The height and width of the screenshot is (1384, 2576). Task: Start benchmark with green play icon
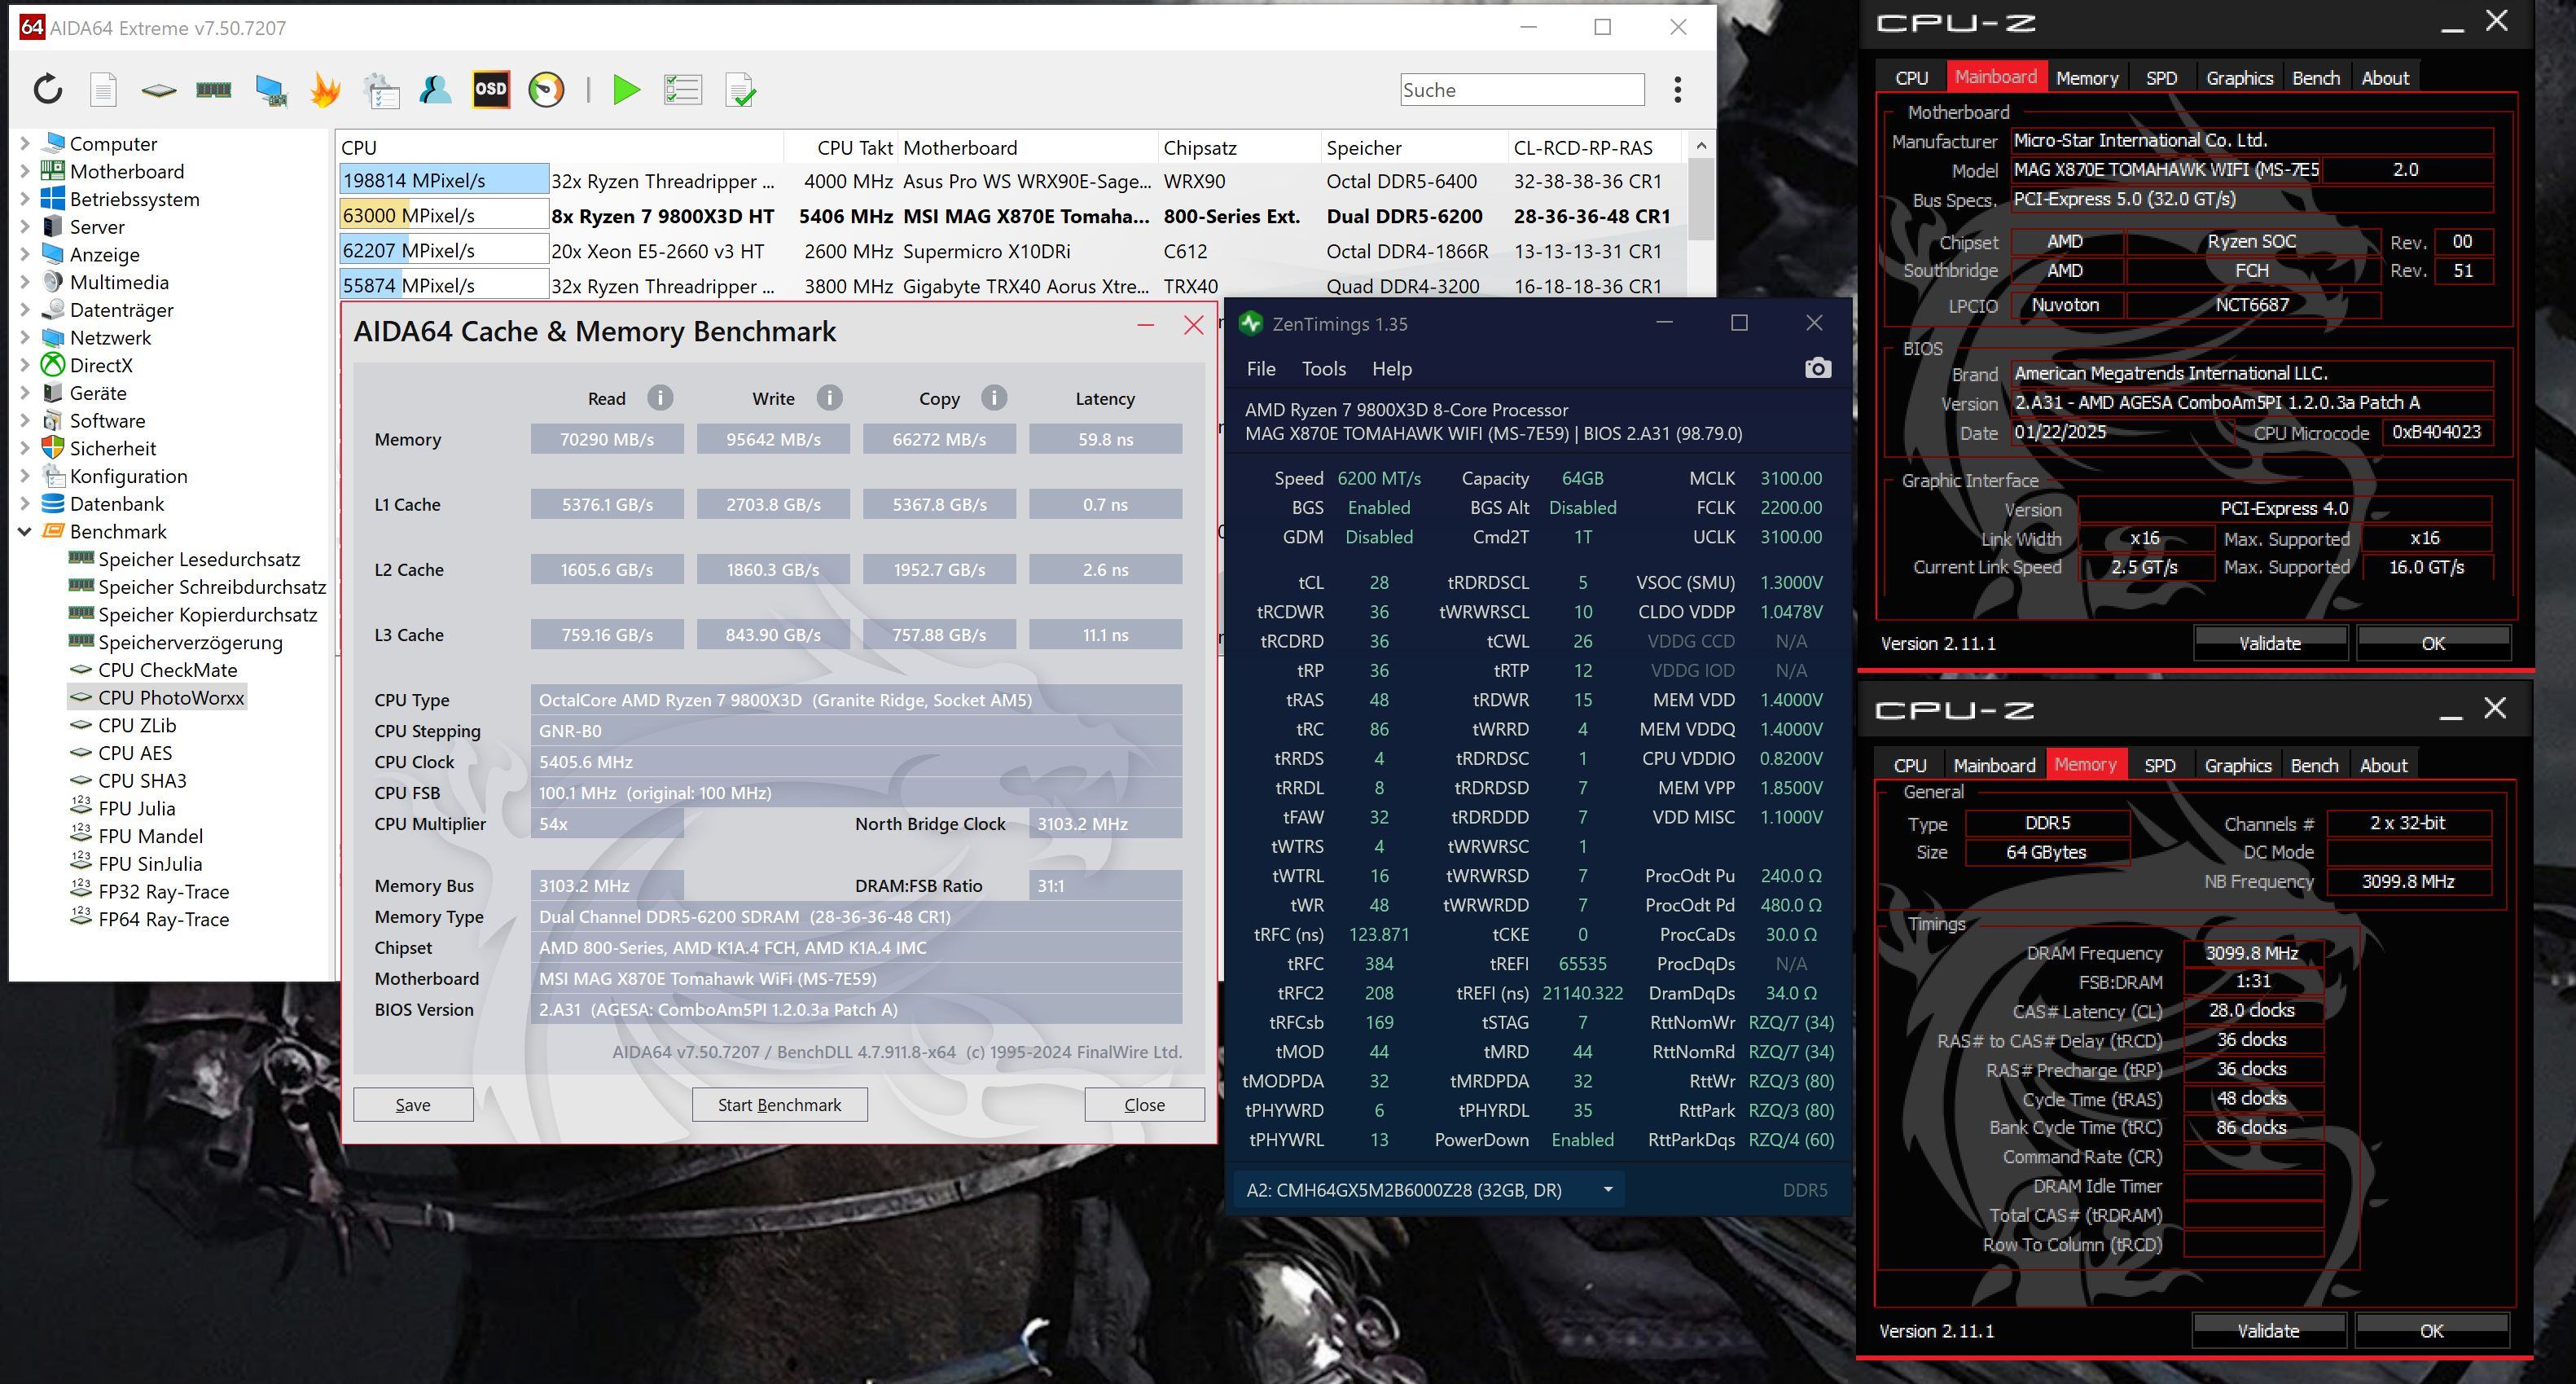626,90
